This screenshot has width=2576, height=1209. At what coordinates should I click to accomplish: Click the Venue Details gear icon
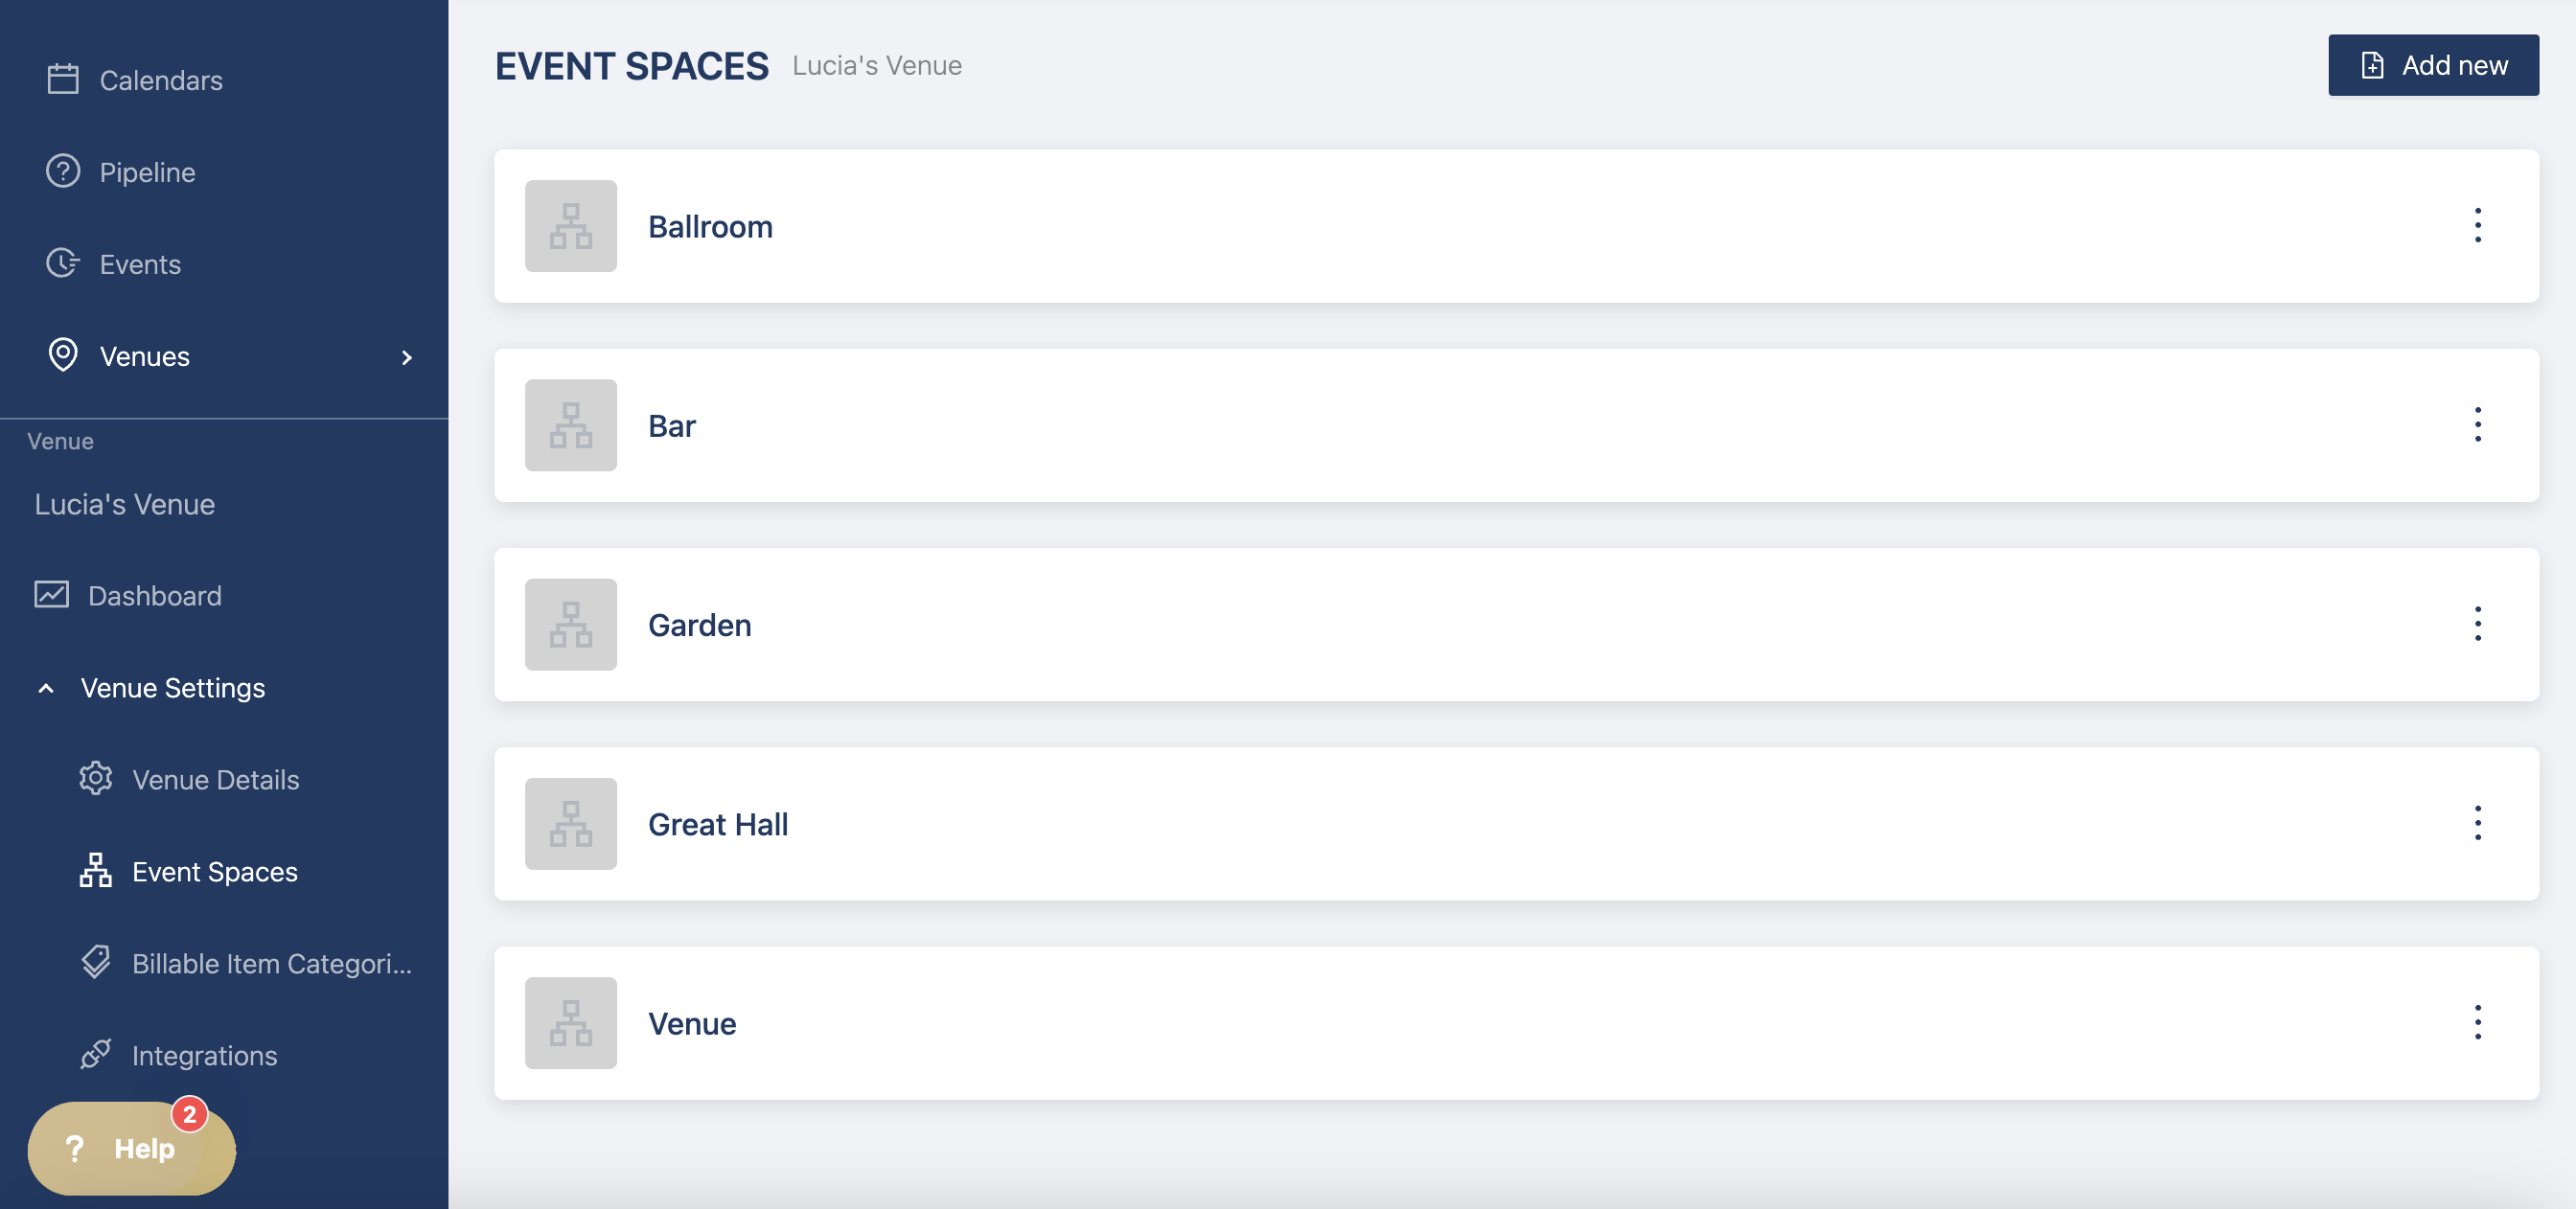96,780
